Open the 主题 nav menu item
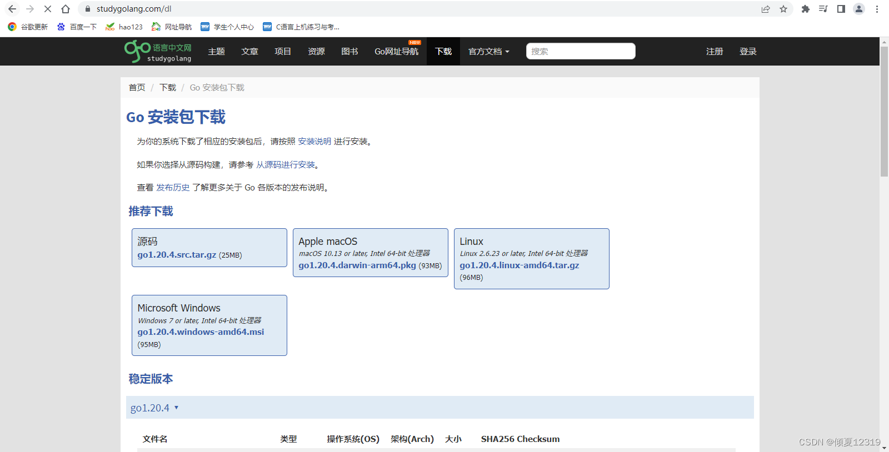 coord(216,52)
